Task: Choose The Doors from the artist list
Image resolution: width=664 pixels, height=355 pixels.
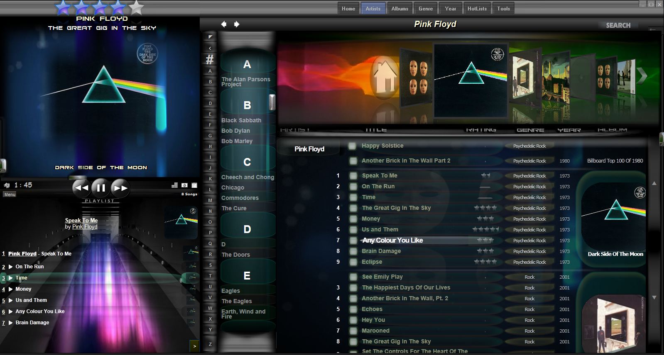Action: coord(235,255)
